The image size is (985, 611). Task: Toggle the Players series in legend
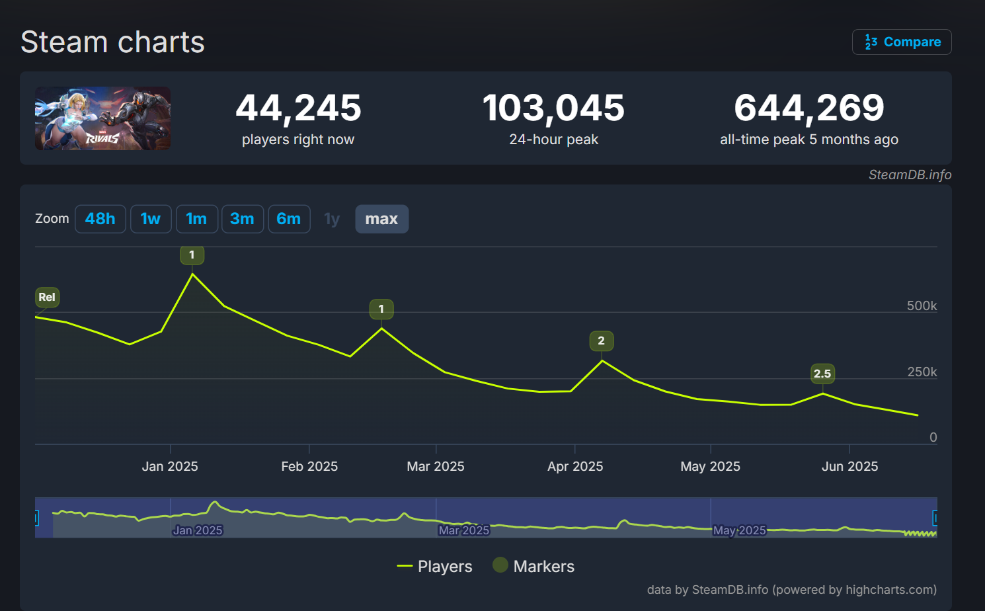click(x=435, y=567)
